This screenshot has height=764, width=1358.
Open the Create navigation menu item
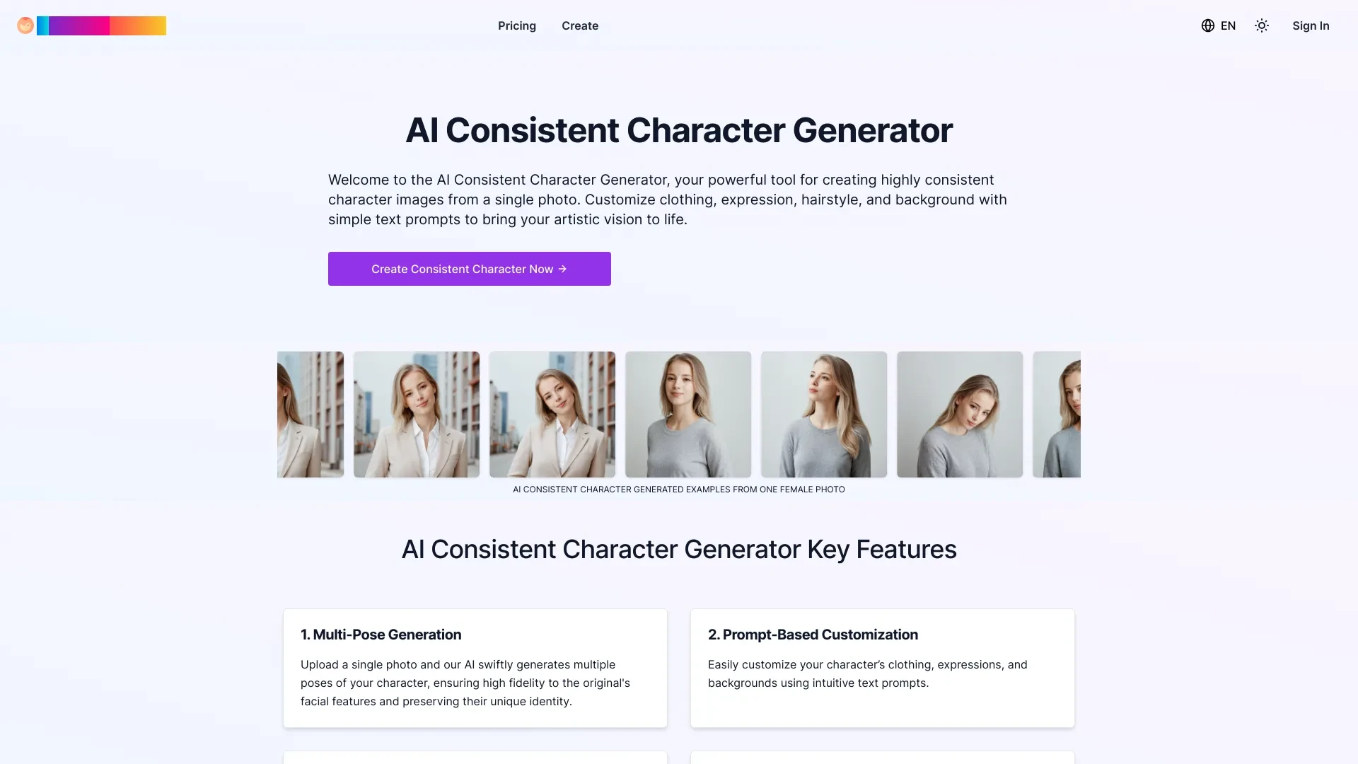coord(579,25)
